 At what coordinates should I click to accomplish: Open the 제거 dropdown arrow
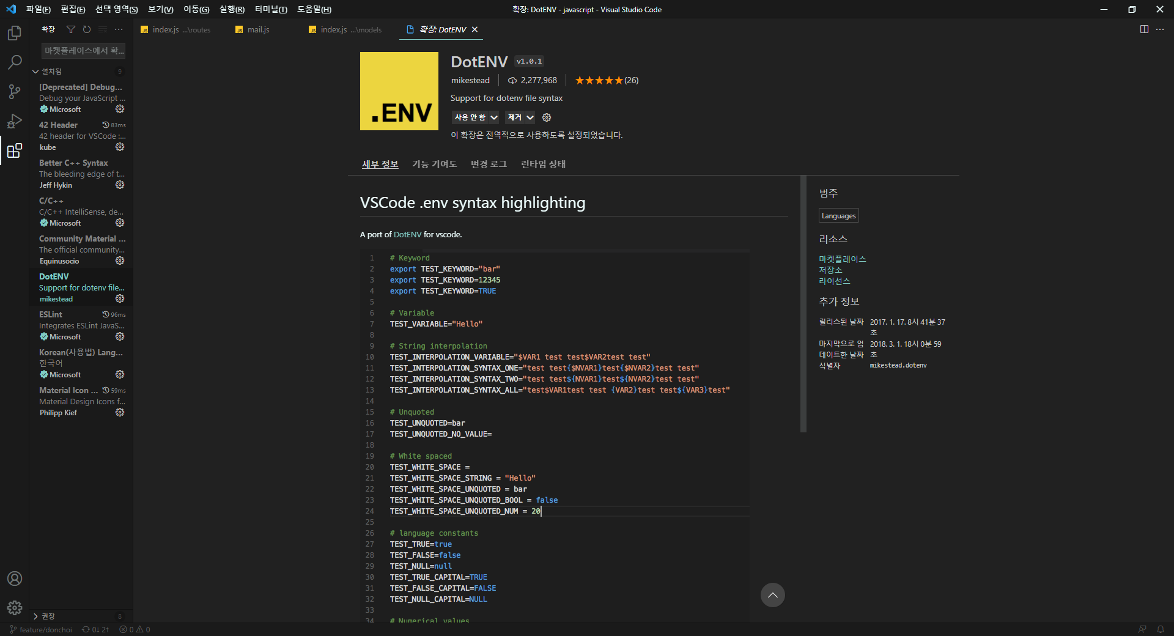530,117
